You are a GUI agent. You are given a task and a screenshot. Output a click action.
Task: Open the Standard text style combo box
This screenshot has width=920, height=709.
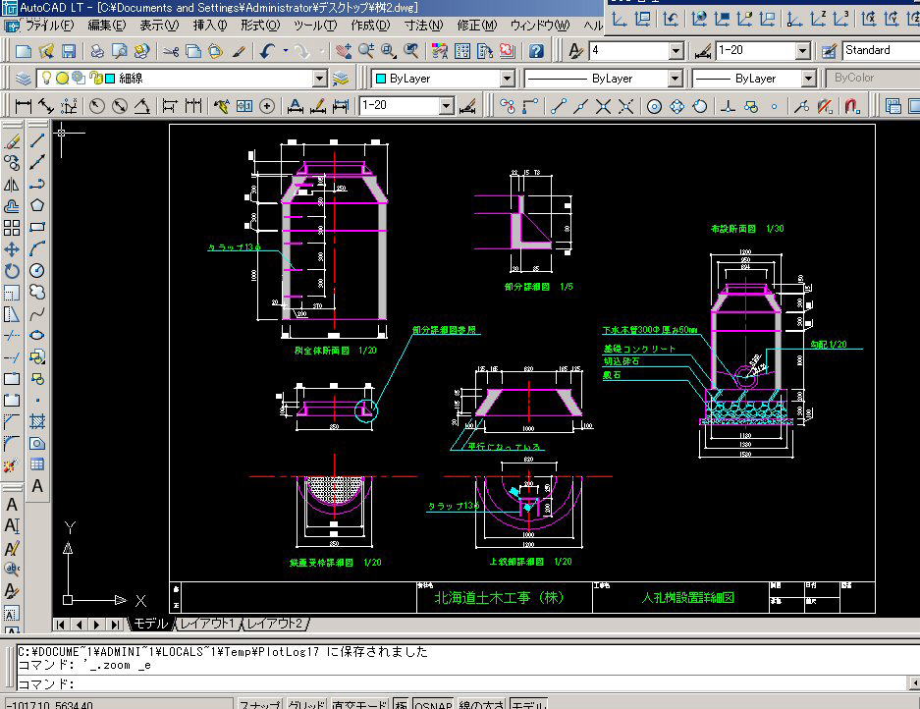coord(882,51)
